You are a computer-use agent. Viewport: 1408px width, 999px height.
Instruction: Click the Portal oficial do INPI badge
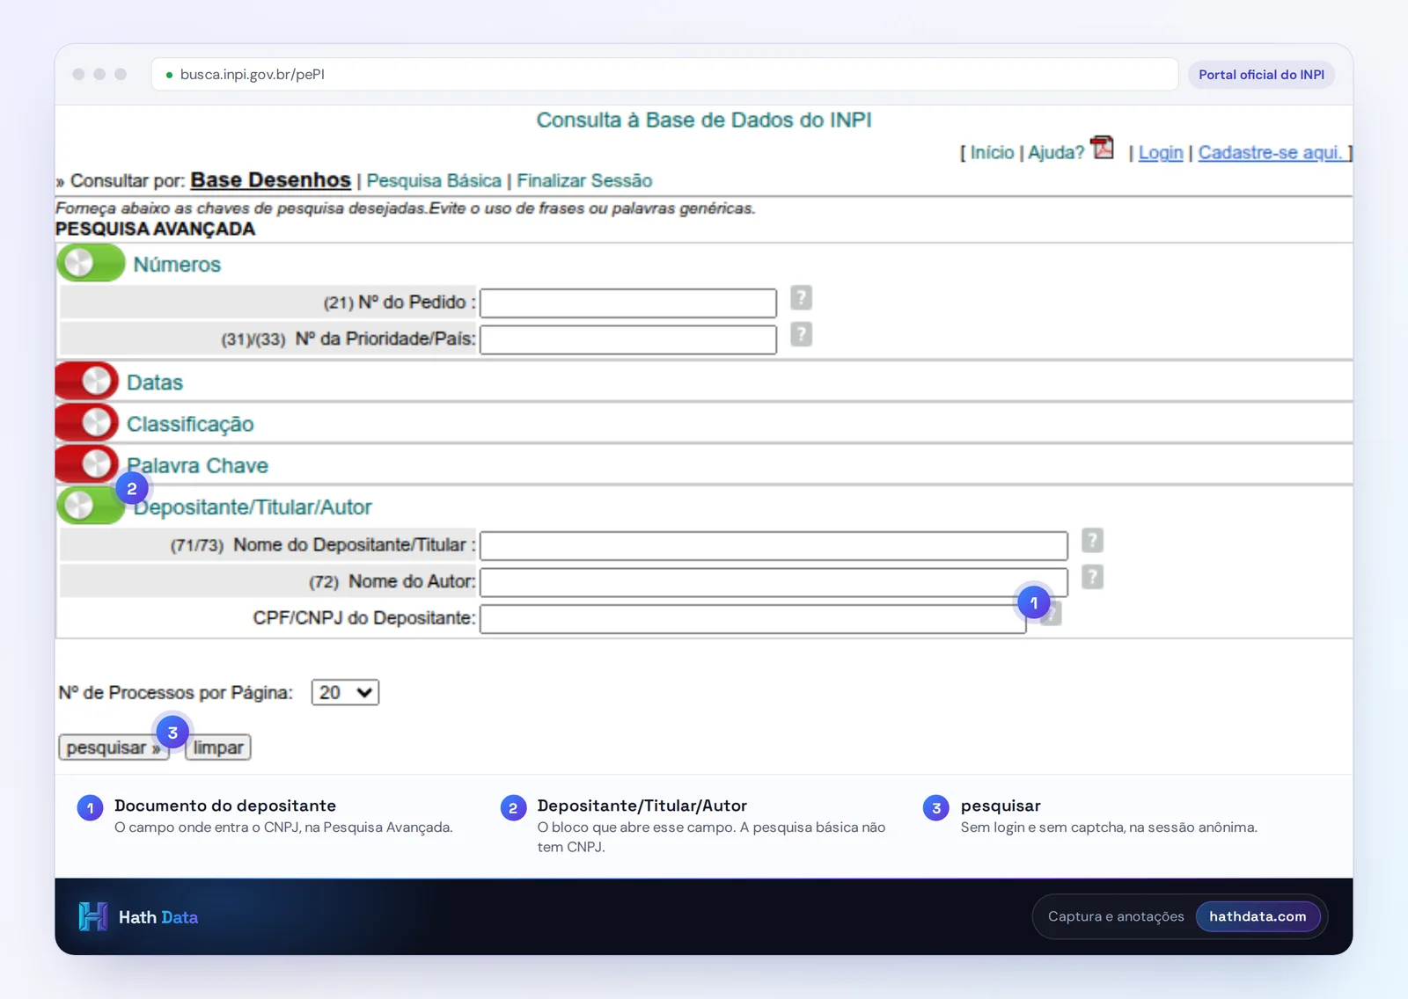[x=1261, y=75]
